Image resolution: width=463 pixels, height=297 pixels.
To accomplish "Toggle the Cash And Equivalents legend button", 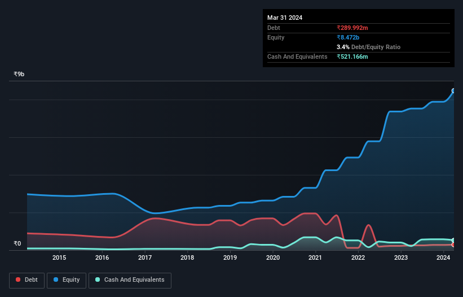I will pyautogui.click(x=130, y=280).
